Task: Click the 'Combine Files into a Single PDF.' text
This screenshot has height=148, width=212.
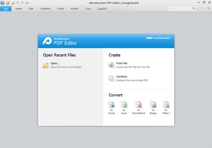Action: tap(132, 80)
